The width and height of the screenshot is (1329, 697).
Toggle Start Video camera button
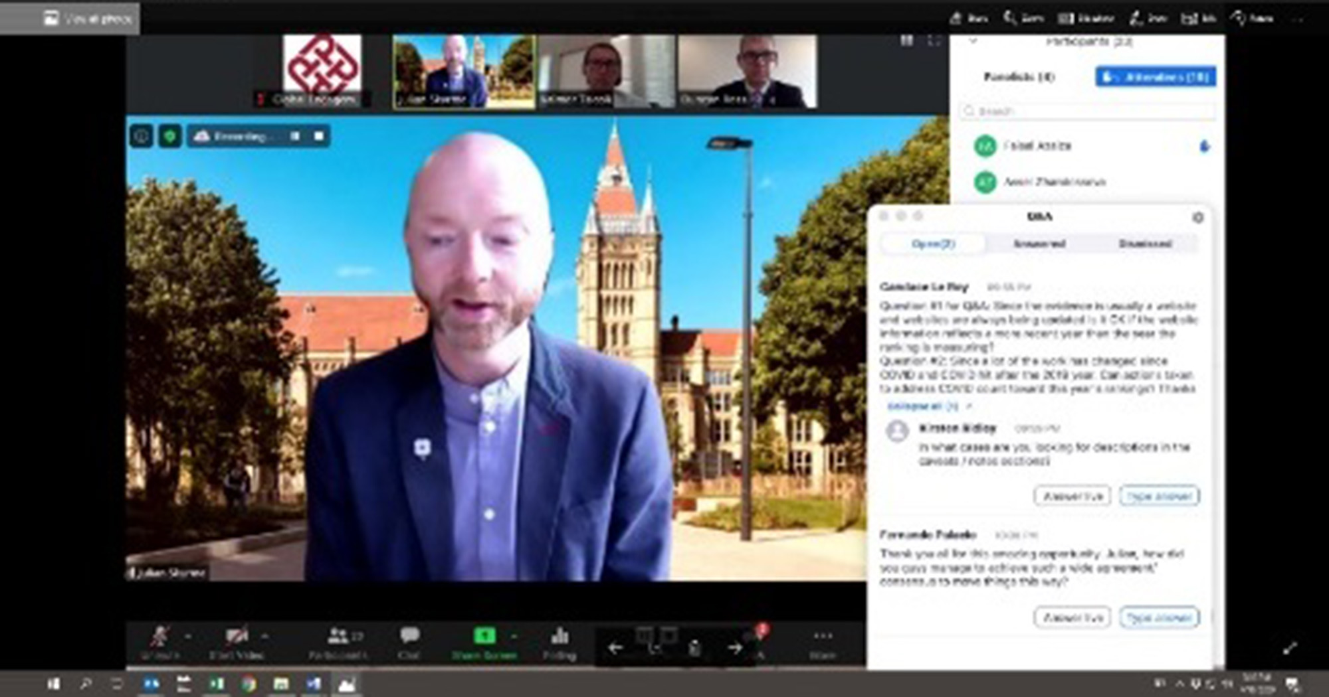pos(236,637)
